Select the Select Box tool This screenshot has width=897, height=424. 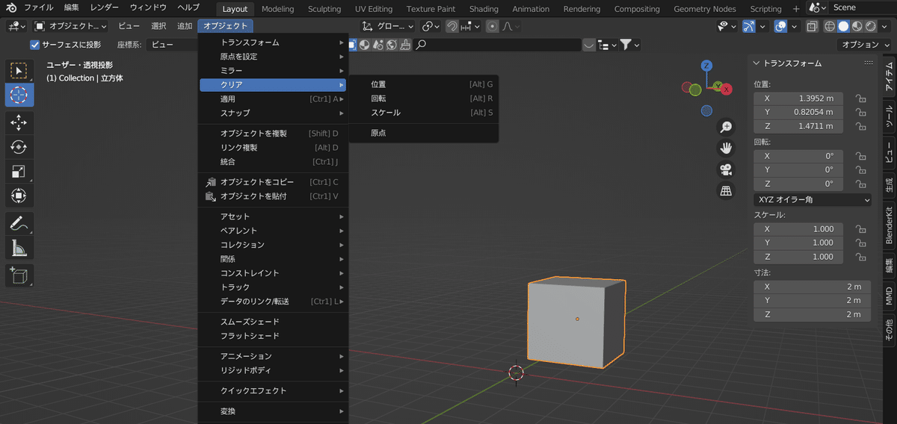tap(19, 71)
